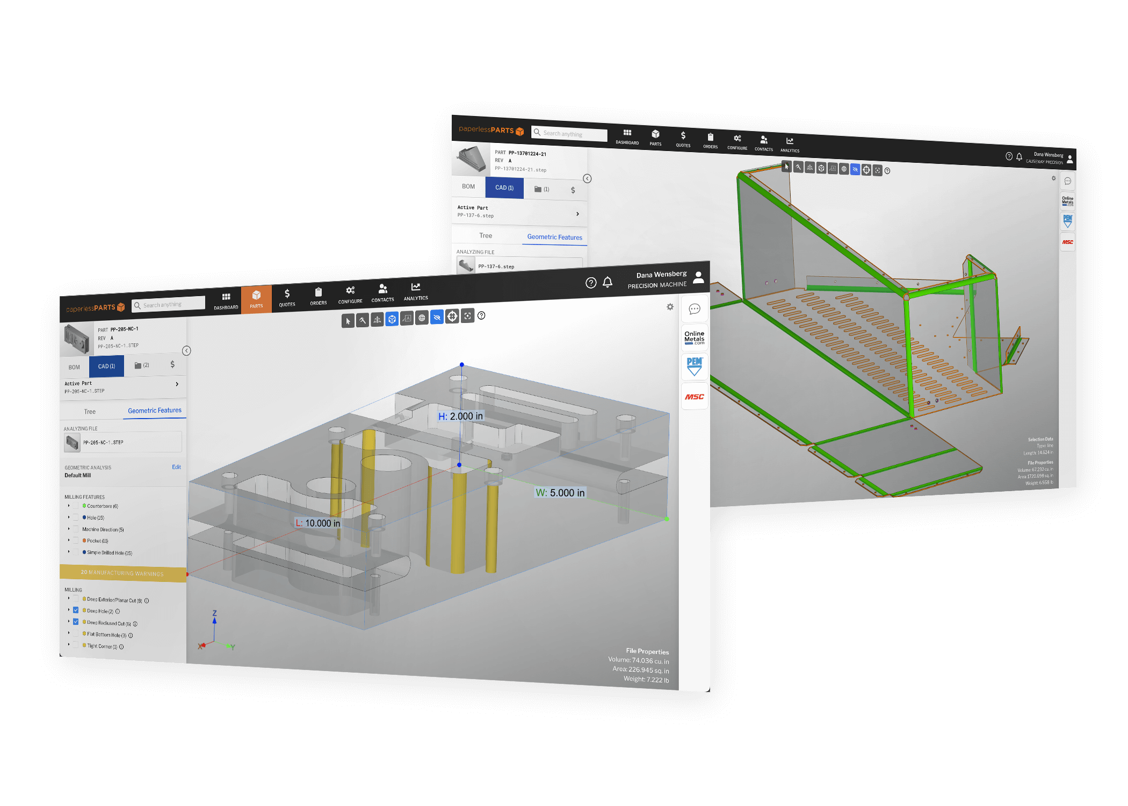Check the Simple Drilled Hole (15) checkbox
Image resolution: width=1128 pixels, height=806 pixels.
tap(76, 552)
